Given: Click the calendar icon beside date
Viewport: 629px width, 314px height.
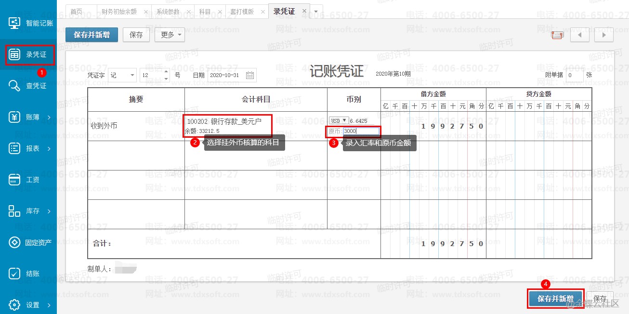Looking at the screenshot, I should point(250,75).
